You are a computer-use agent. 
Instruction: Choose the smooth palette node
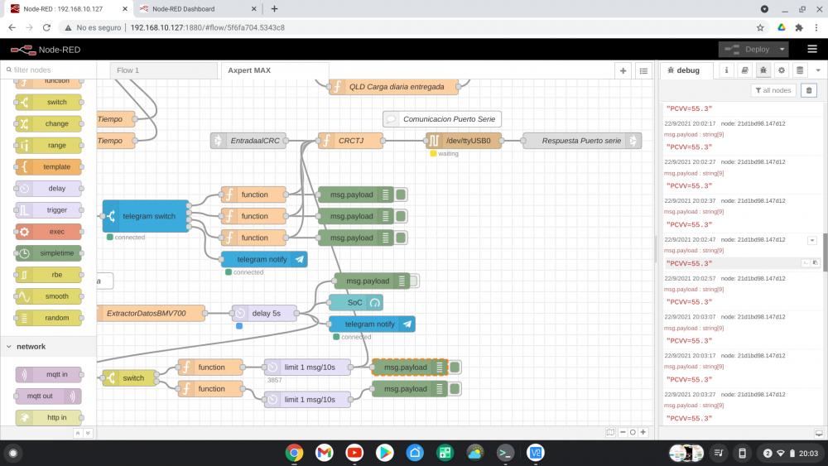coord(49,296)
